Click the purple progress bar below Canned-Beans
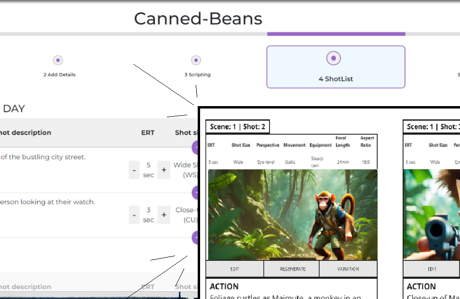The image size is (460, 299). click(x=336, y=34)
